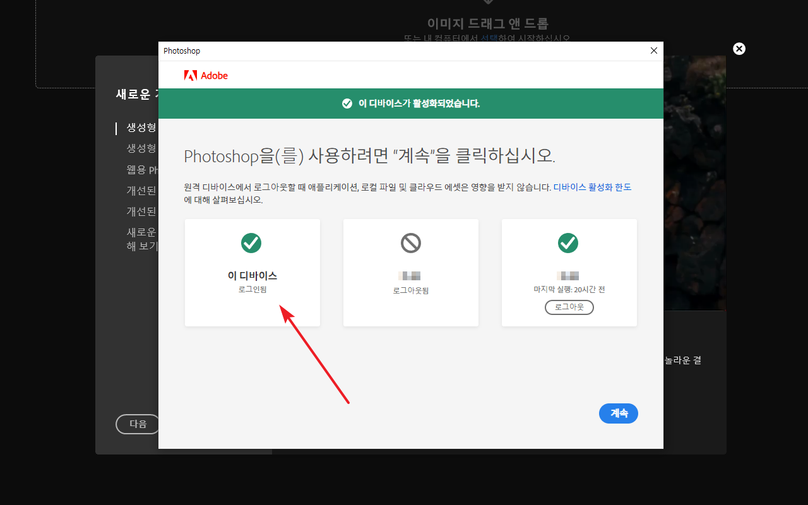
Task: Select the 이 디바이스 card title
Action: pos(252,276)
